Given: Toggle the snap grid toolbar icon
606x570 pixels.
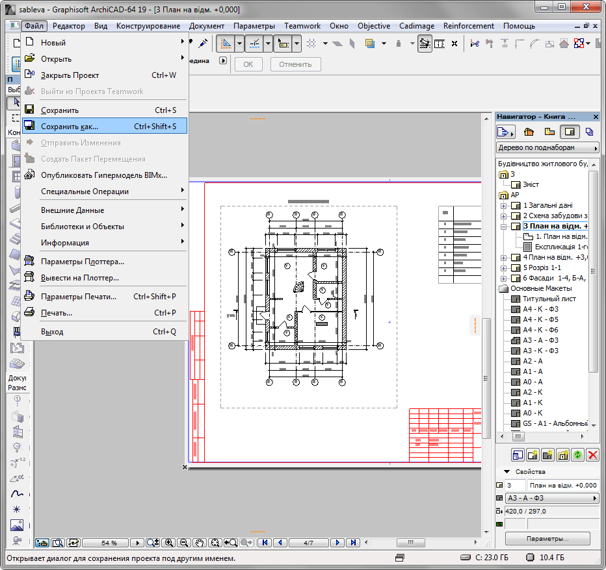Looking at the screenshot, I should click(311, 43).
